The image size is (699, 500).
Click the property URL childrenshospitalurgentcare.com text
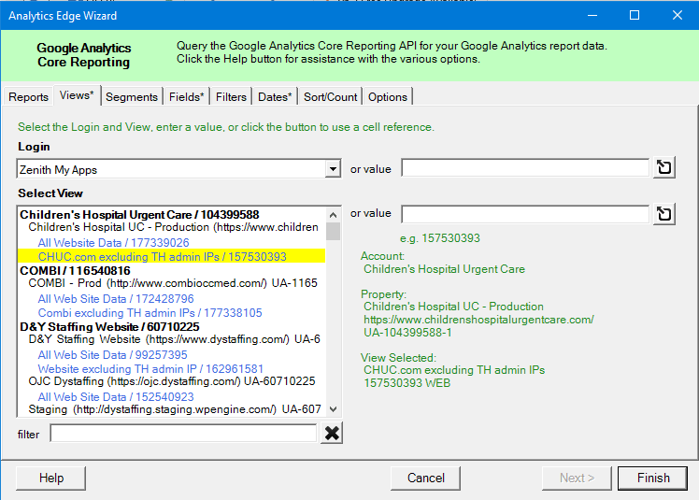[x=478, y=320]
